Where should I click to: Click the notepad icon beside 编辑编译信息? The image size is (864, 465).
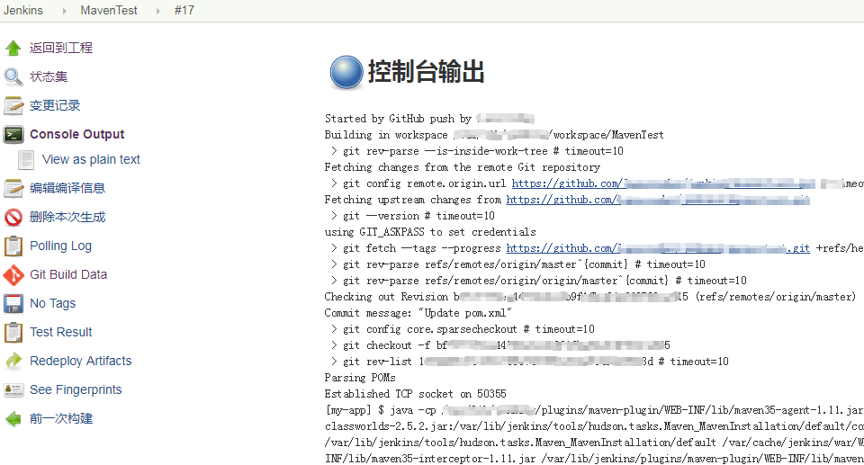click(13, 188)
